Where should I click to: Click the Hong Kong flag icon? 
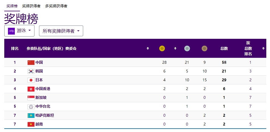tap(31, 89)
